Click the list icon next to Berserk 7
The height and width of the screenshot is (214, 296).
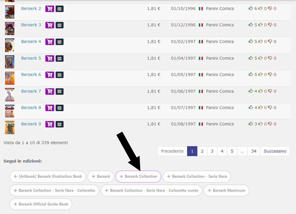pyautogui.click(x=59, y=92)
